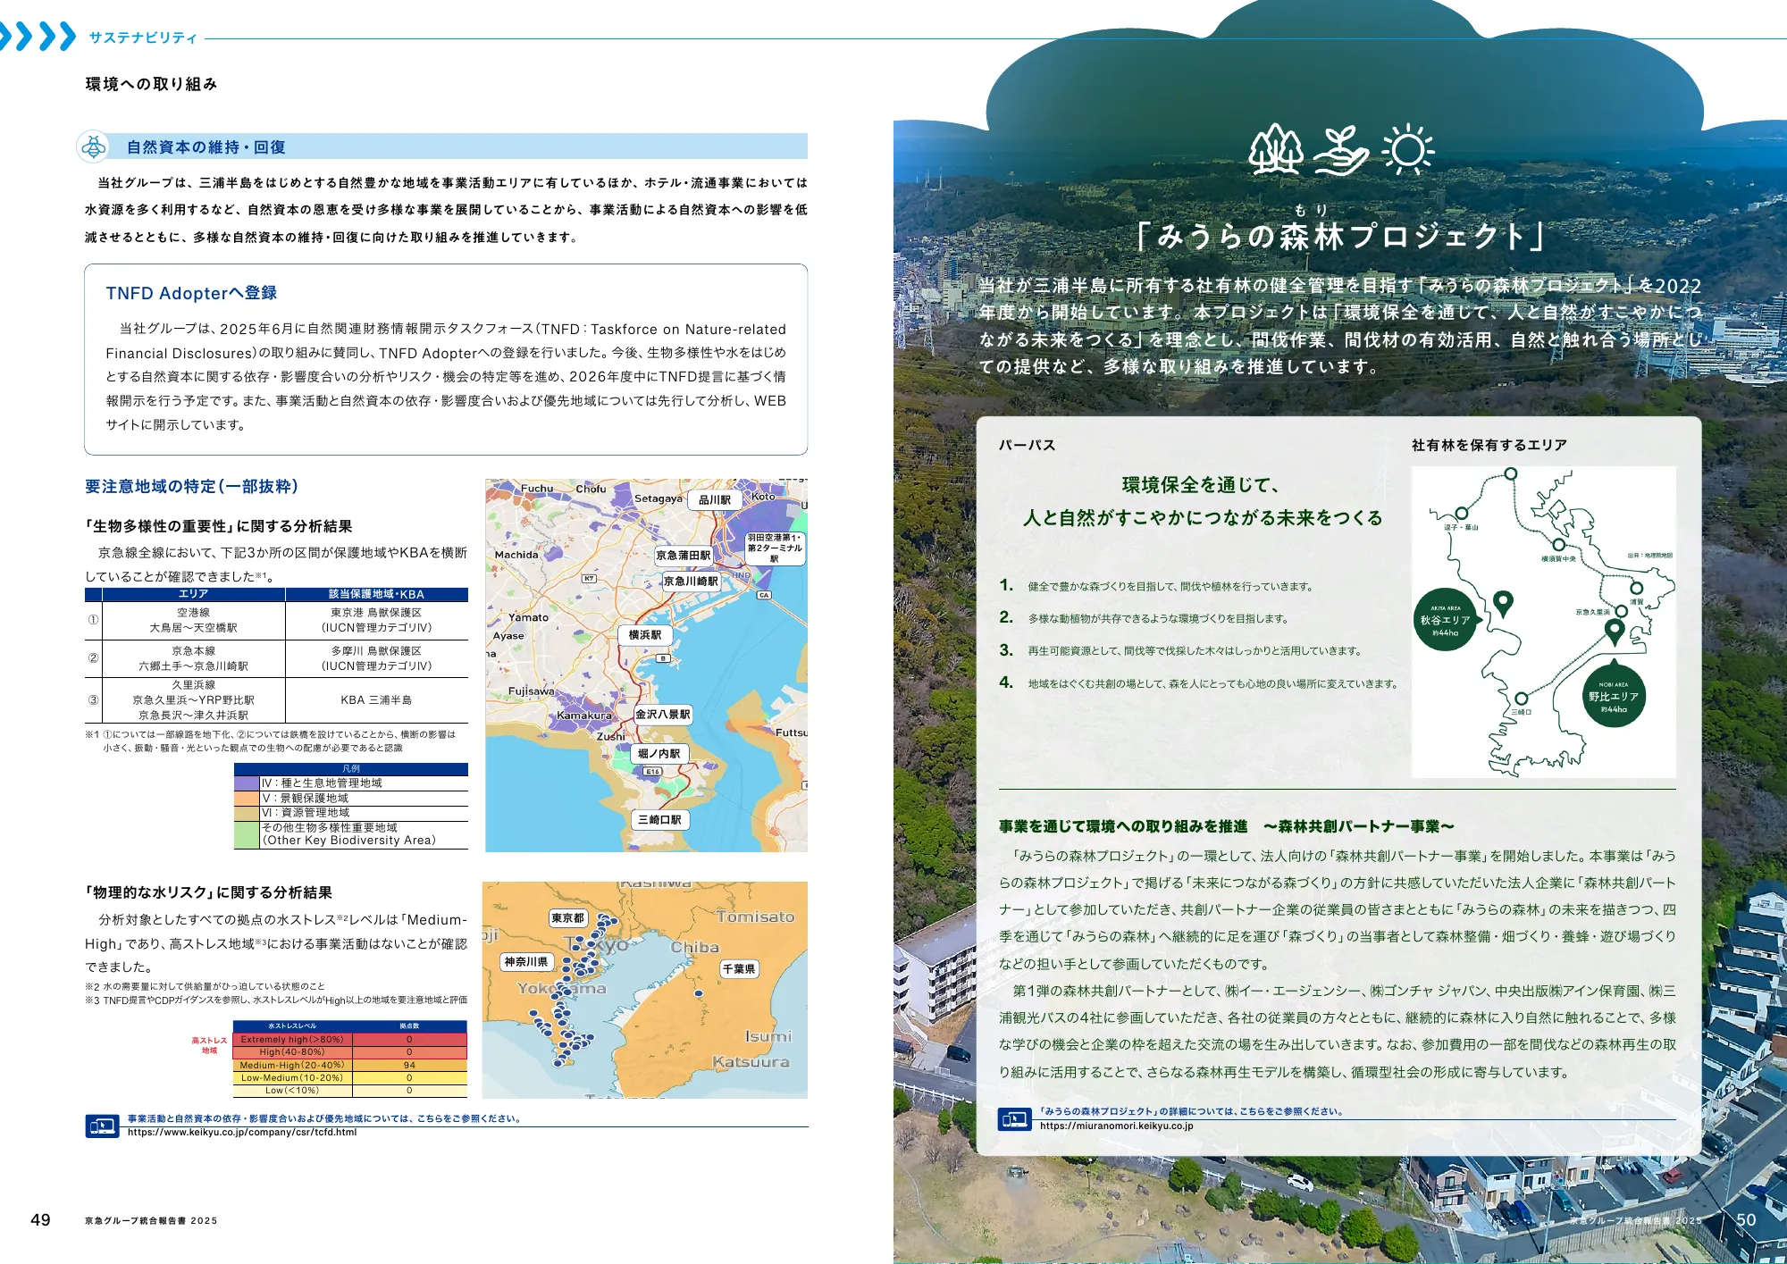Click the 金沢八景駅 map label
Image resolution: width=1787 pixels, height=1264 pixels.
point(664,714)
